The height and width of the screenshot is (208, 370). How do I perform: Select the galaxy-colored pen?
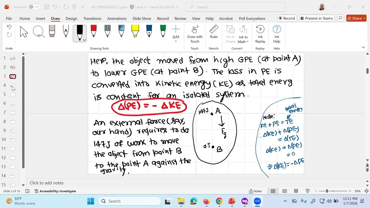tap(121, 31)
